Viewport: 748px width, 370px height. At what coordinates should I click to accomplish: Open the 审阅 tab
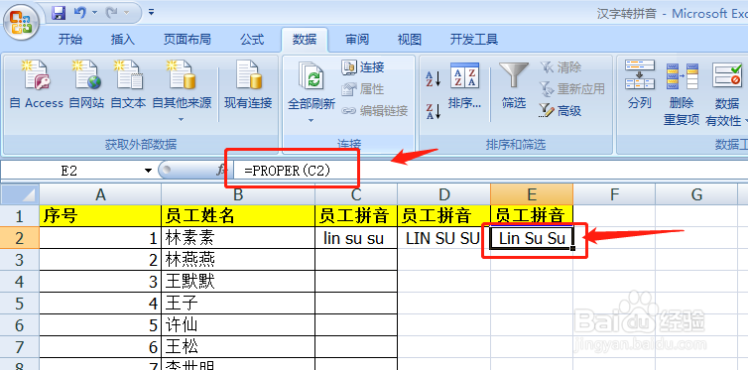pyautogui.click(x=357, y=39)
